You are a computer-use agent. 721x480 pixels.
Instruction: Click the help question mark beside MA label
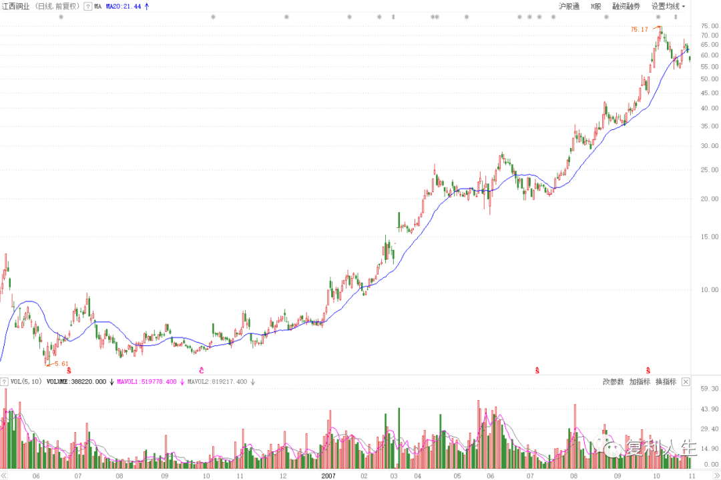pos(87,6)
